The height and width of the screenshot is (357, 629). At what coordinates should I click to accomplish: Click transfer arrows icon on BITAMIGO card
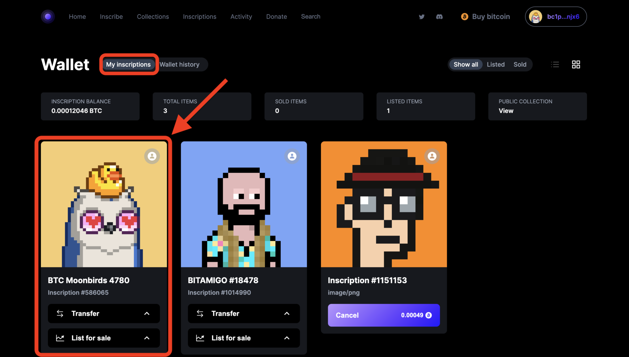(200, 313)
